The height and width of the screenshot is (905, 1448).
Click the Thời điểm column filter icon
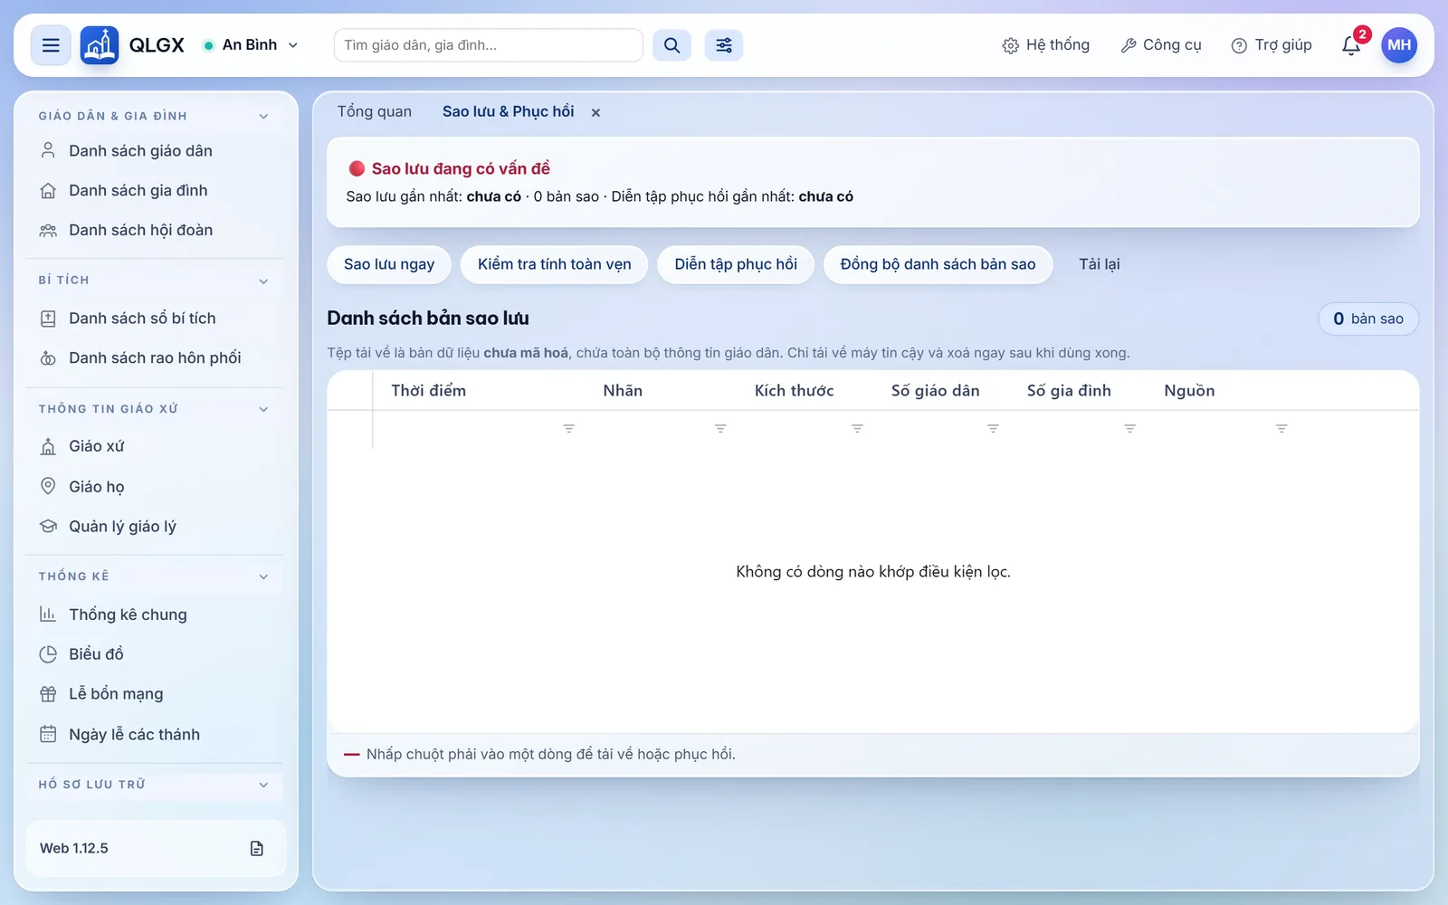[569, 428]
